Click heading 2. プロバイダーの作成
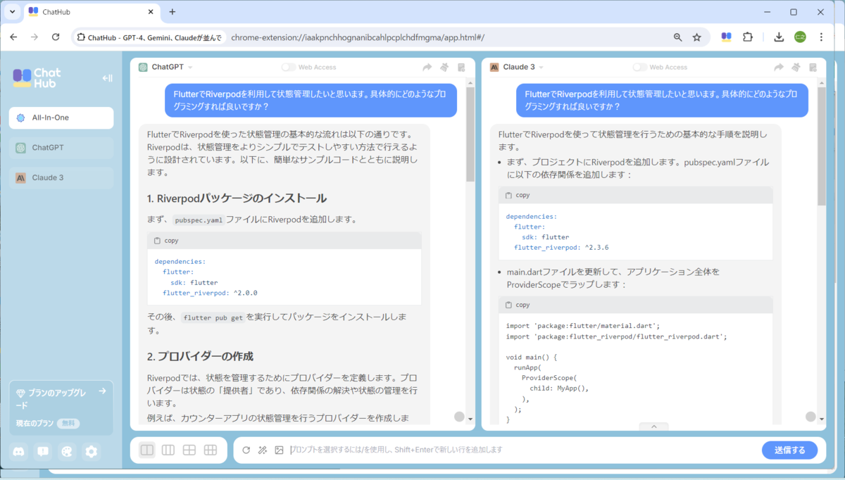 (x=200, y=356)
